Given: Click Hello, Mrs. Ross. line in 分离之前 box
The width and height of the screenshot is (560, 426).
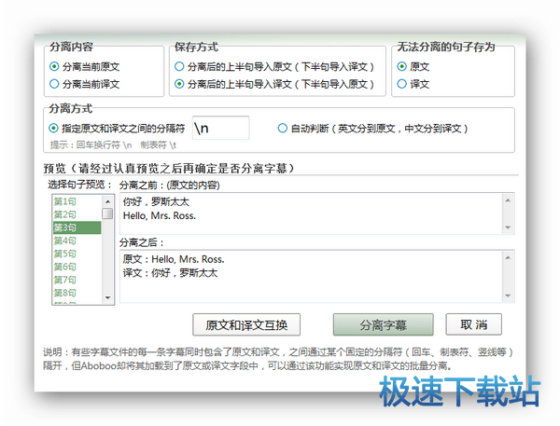Looking at the screenshot, I should [160, 215].
